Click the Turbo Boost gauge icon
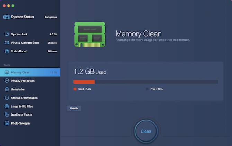The image size is (232, 146). pos(7,51)
